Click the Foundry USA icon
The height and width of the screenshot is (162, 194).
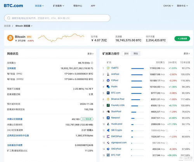point(108,105)
